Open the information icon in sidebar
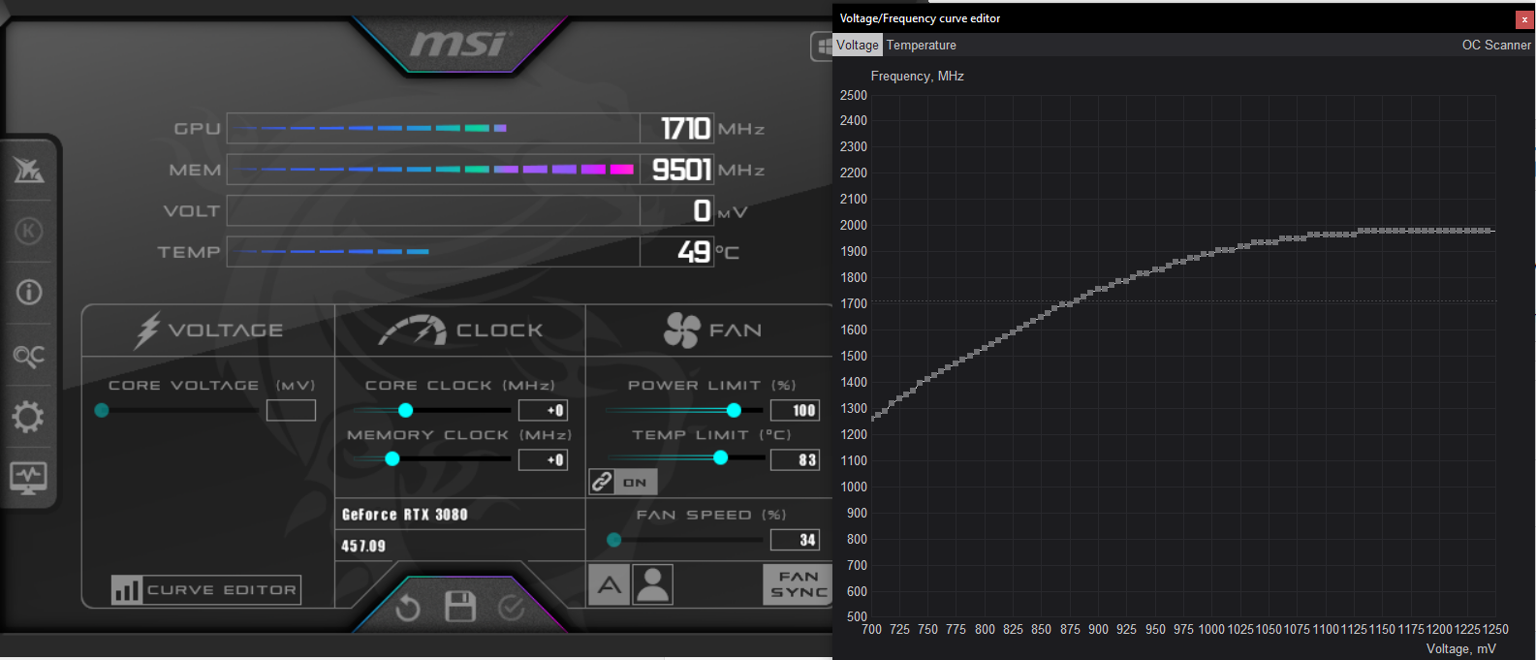This screenshot has width=1536, height=660. tap(28, 292)
